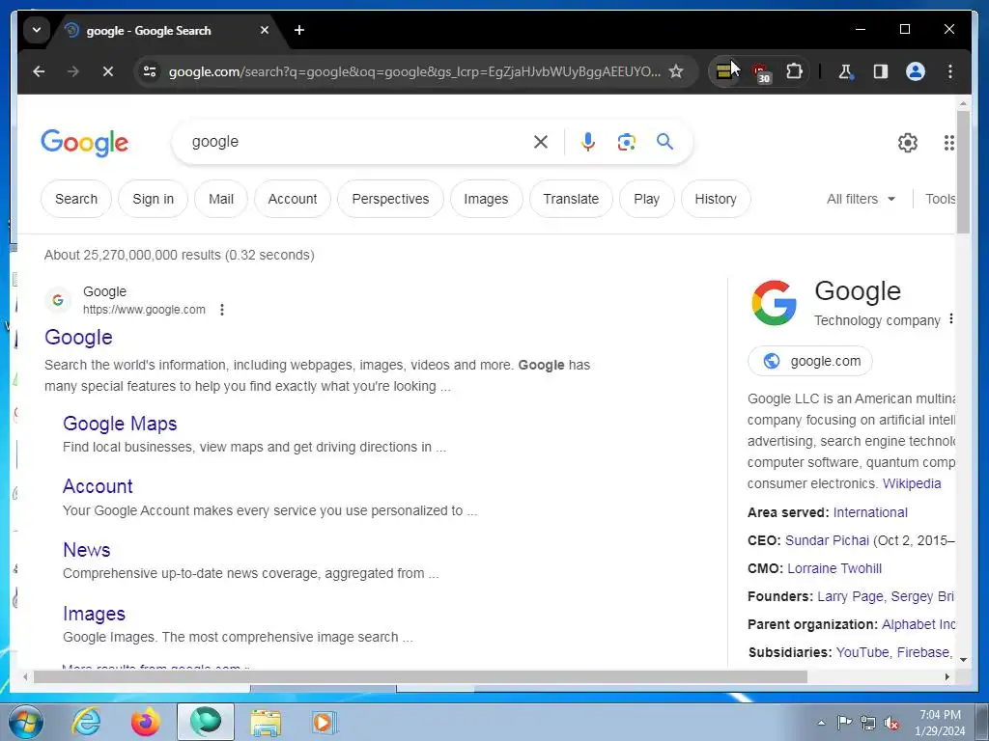Image resolution: width=989 pixels, height=741 pixels.
Task: Open the muted volume tray icon
Action: 891,723
